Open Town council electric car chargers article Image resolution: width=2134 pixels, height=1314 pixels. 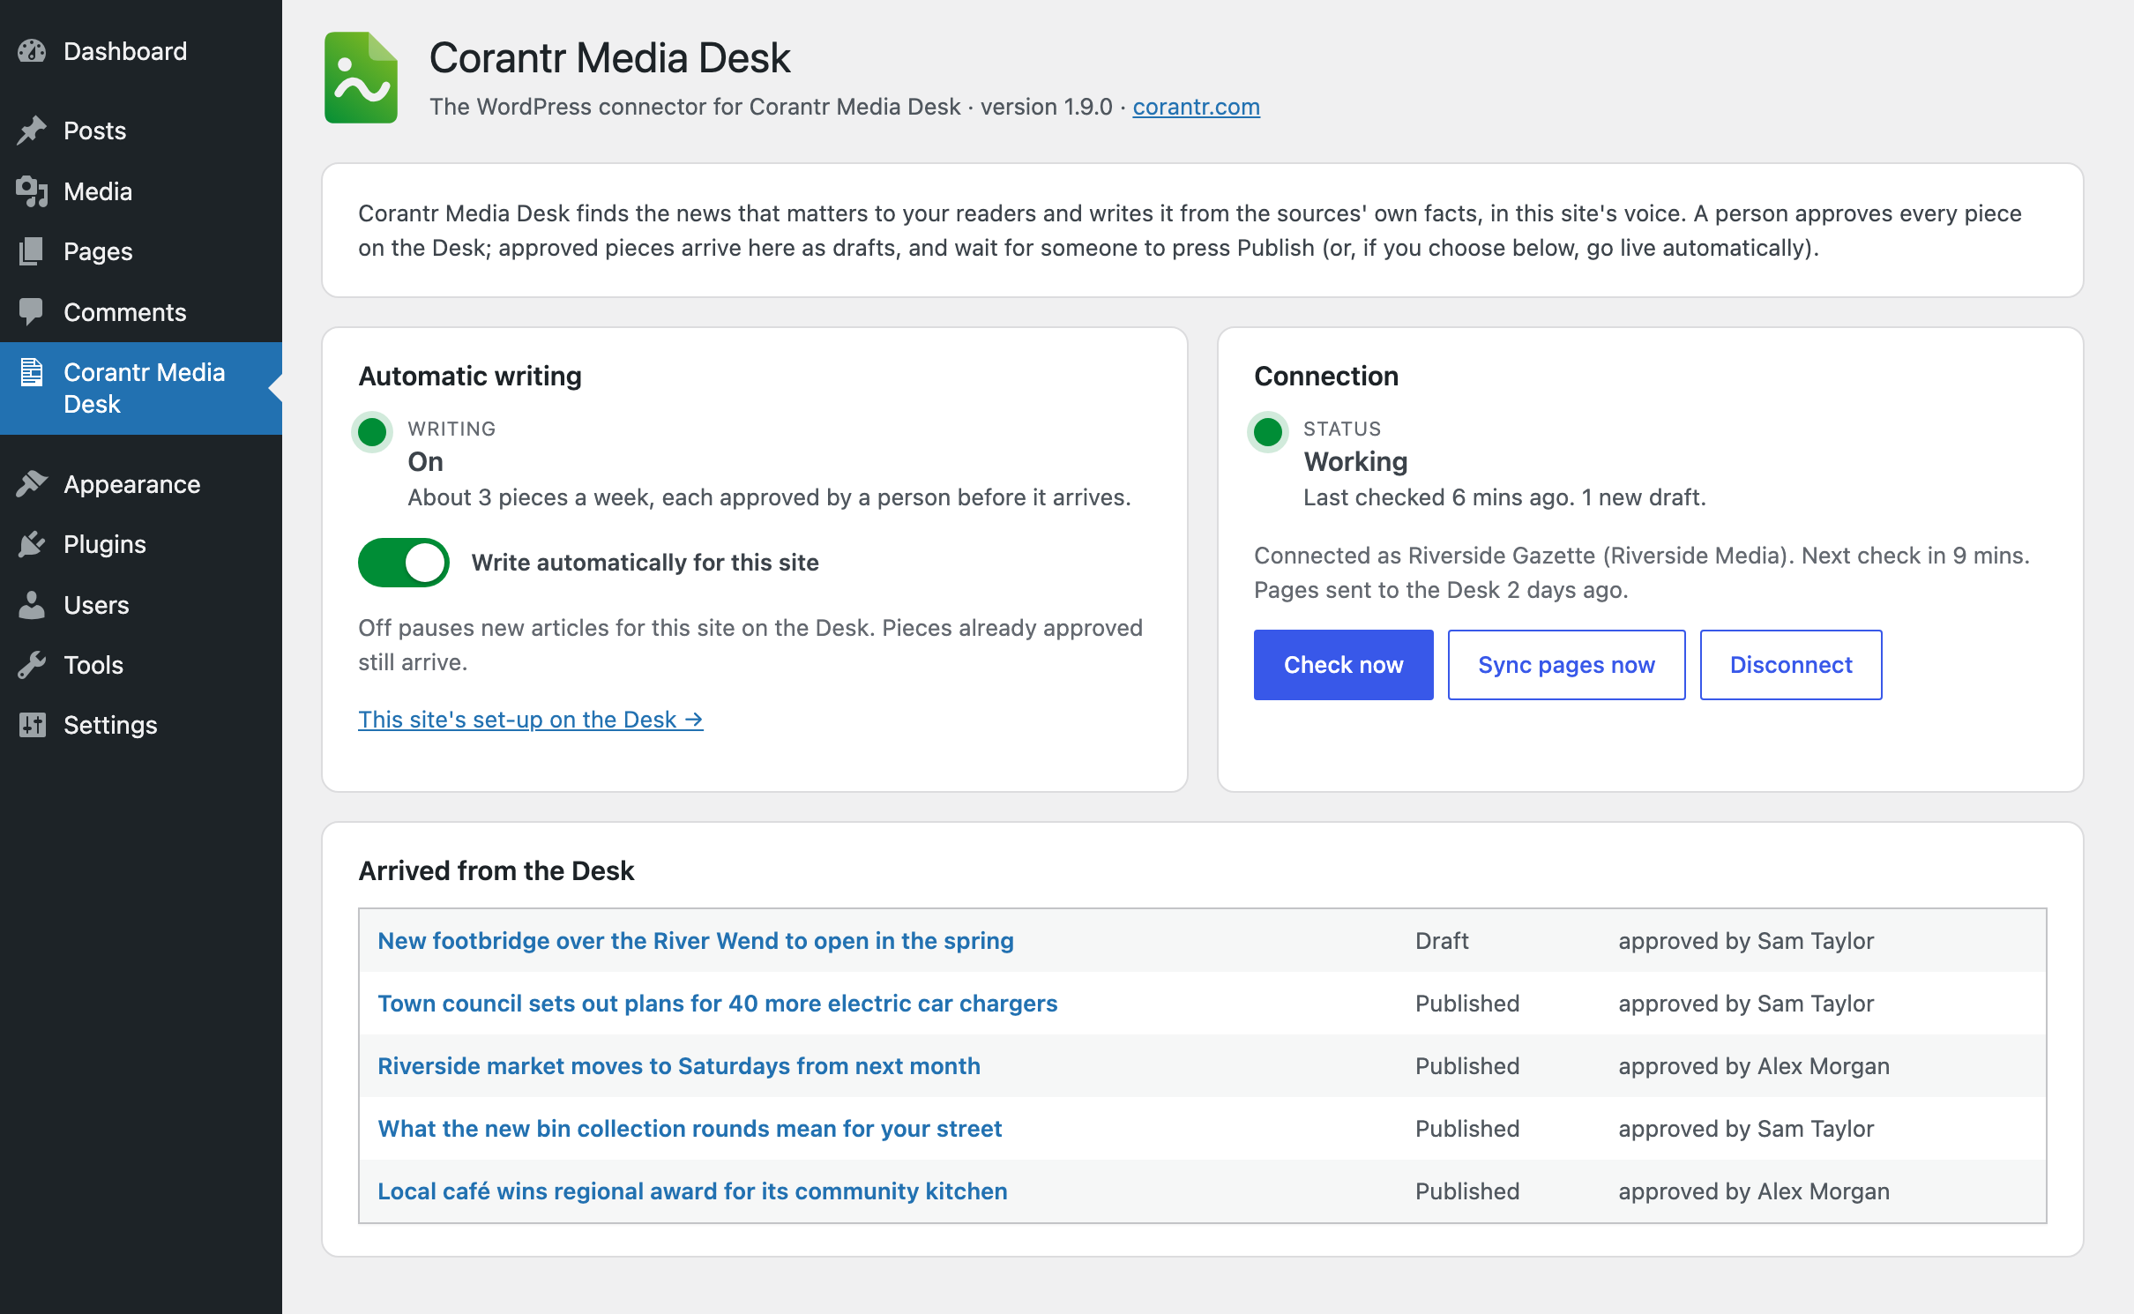[x=717, y=1004]
